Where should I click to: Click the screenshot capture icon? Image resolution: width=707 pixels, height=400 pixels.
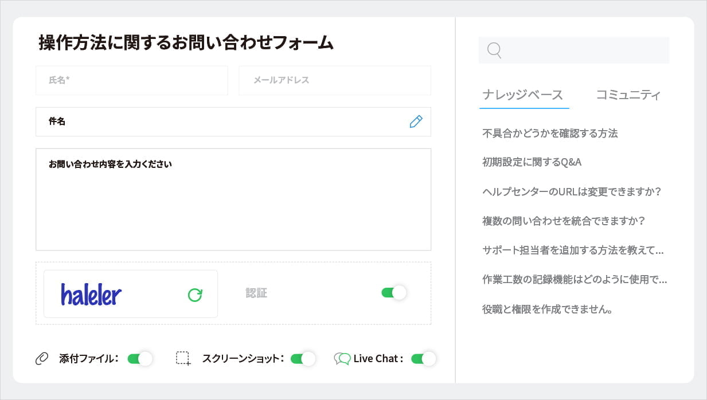pos(183,358)
